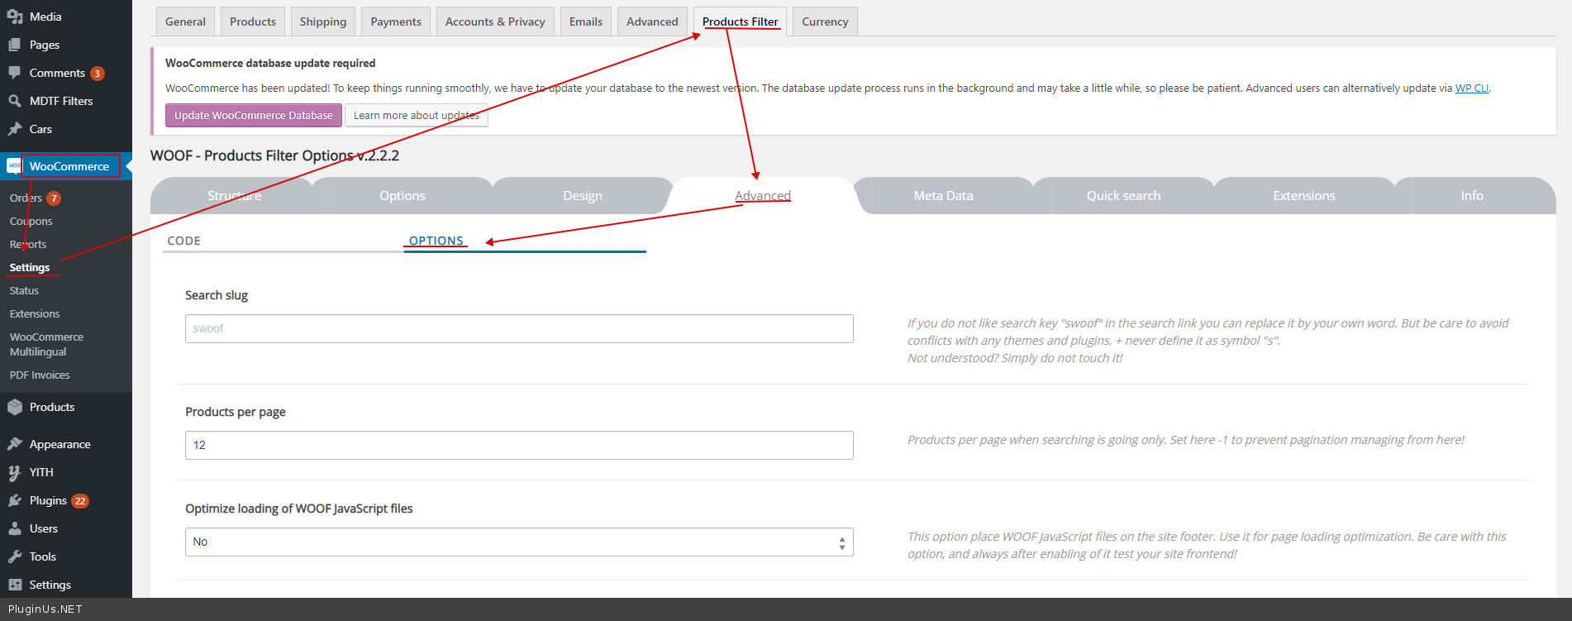Switch to Currency settings tab
The image size is (1572, 621).
825,21
